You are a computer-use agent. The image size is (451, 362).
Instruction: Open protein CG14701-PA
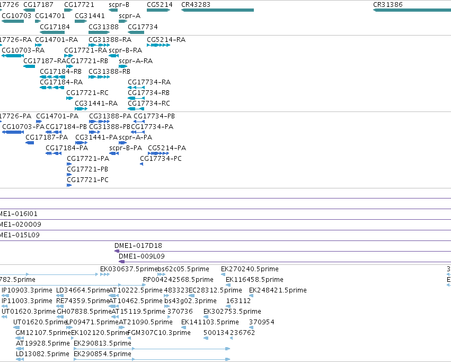coord(39,122)
